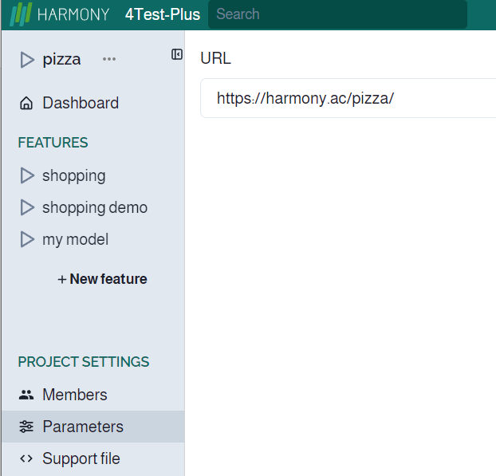The width and height of the screenshot is (496, 476).
Task: Open the pizza project options ellipsis
Action: [x=109, y=59]
